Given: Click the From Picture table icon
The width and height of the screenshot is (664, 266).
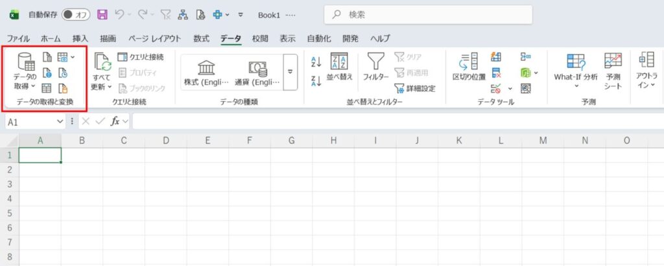Looking at the screenshot, I should point(62,57).
